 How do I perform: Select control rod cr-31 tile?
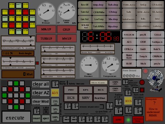tap(25, 19)
